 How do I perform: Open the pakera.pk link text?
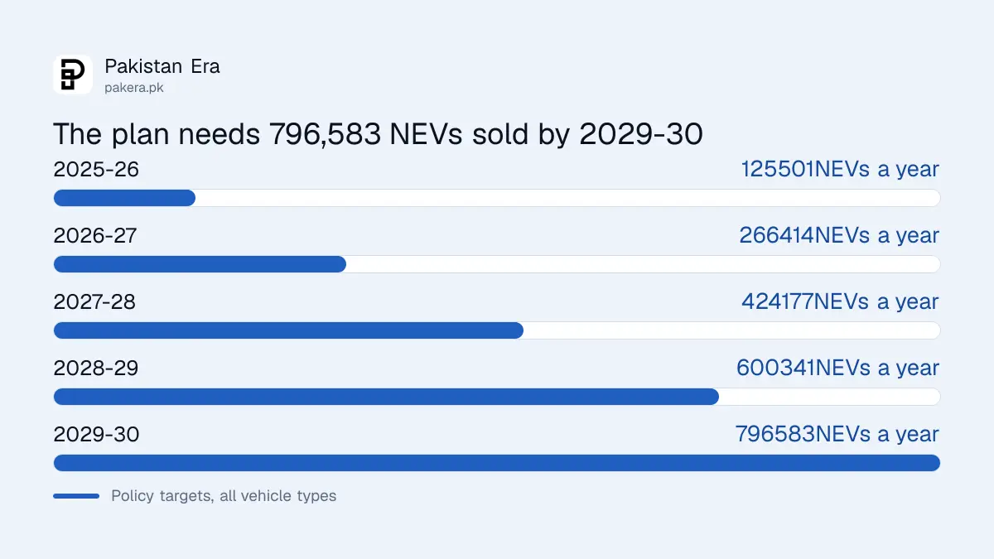133,87
